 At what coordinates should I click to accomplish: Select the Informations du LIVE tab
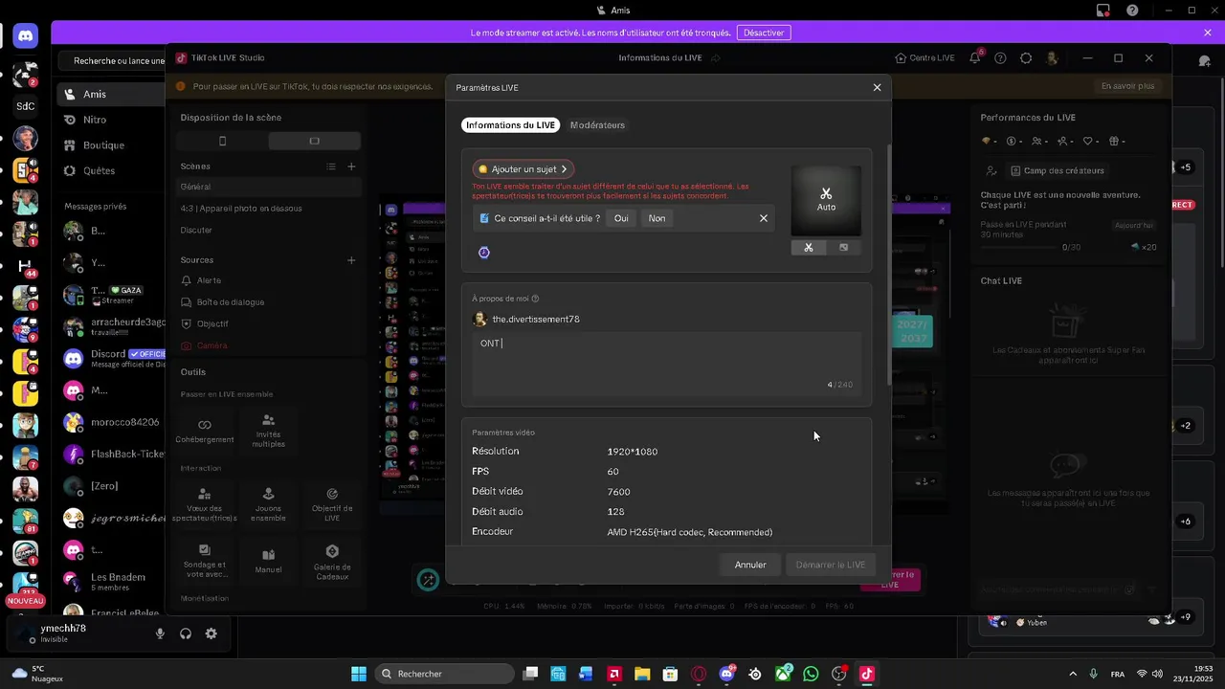tap(510, 125)
